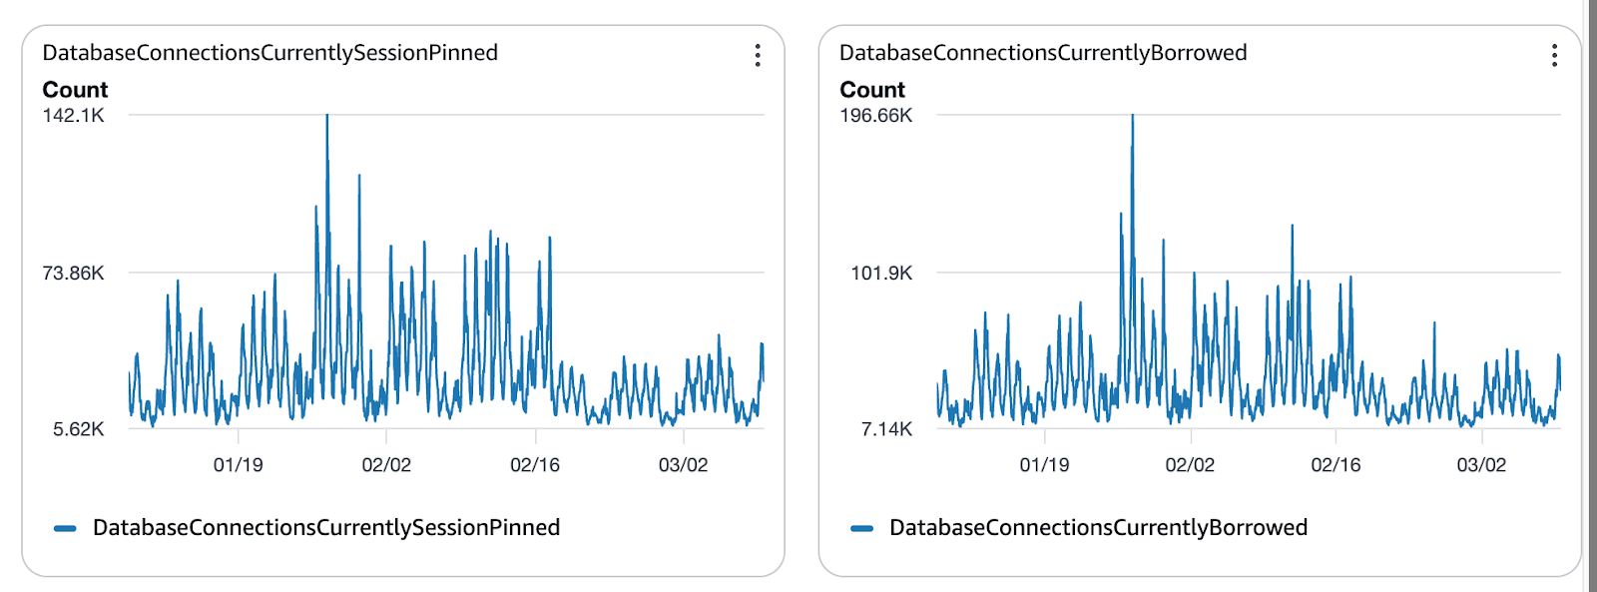Image resolution: width=1597 pixels, height=592 pixels.
Task: Click the Count label of the Borrowed chart
Action: pyautogui.click(x=872, y=90)
